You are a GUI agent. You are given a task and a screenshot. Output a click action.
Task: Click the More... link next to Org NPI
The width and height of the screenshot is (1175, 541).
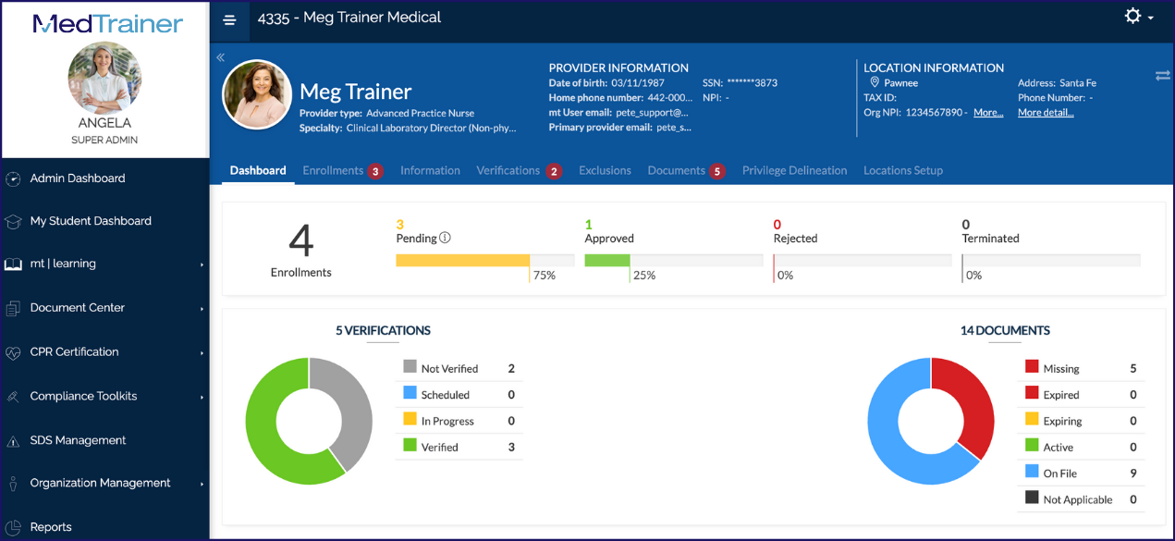pyautogui.click(x=988, y=113)
